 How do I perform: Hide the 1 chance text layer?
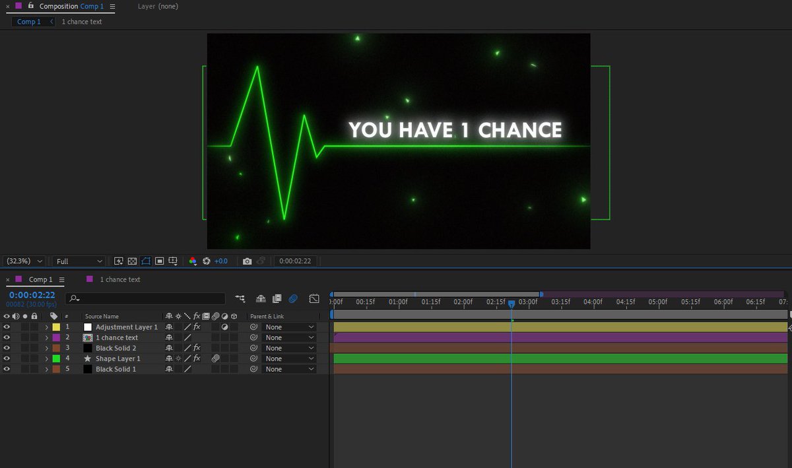pyautogui.click(x=7, y=338)
